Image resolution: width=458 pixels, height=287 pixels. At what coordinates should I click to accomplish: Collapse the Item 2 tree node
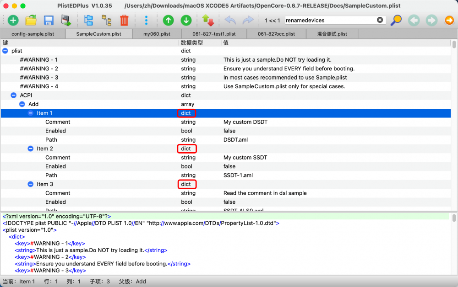(30, 149)
